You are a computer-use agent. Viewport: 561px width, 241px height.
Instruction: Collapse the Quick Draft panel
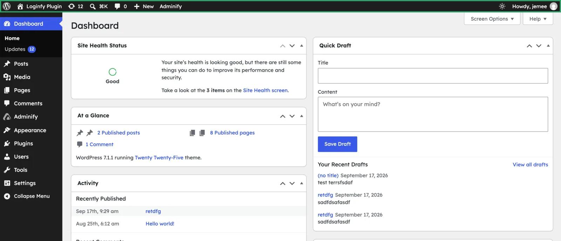(x=548, y=46)
